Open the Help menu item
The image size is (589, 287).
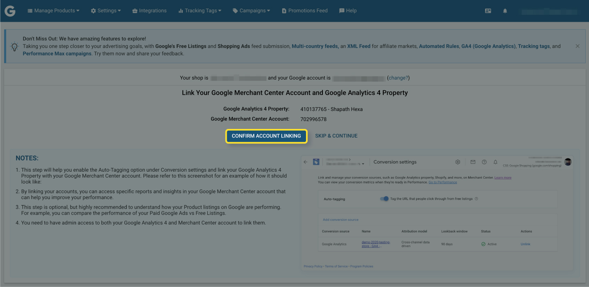tap(348, 11)
